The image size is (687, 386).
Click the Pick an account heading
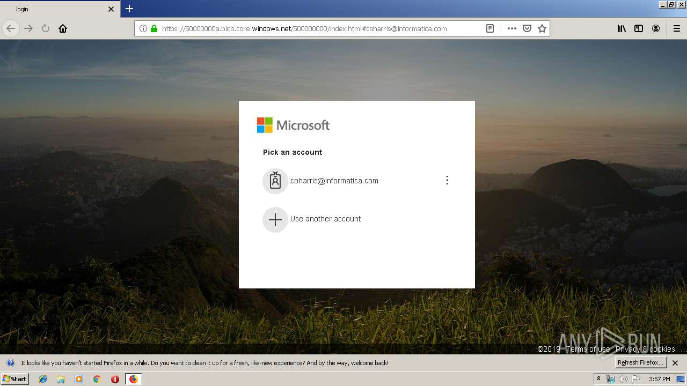[x=293, y=152]
